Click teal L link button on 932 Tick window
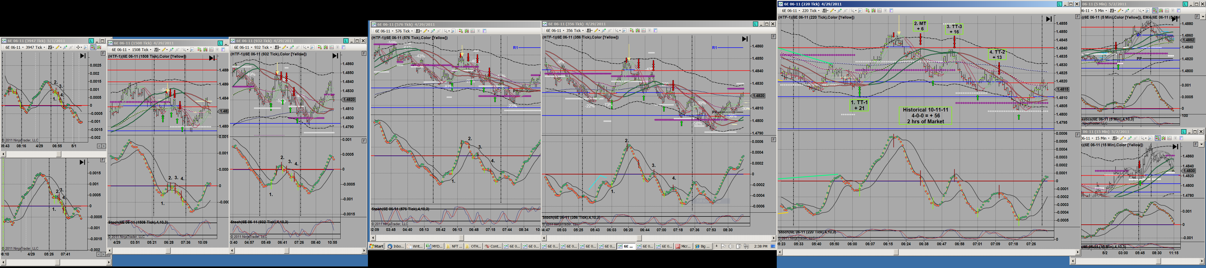The image size is (1206, 268). 345,41
